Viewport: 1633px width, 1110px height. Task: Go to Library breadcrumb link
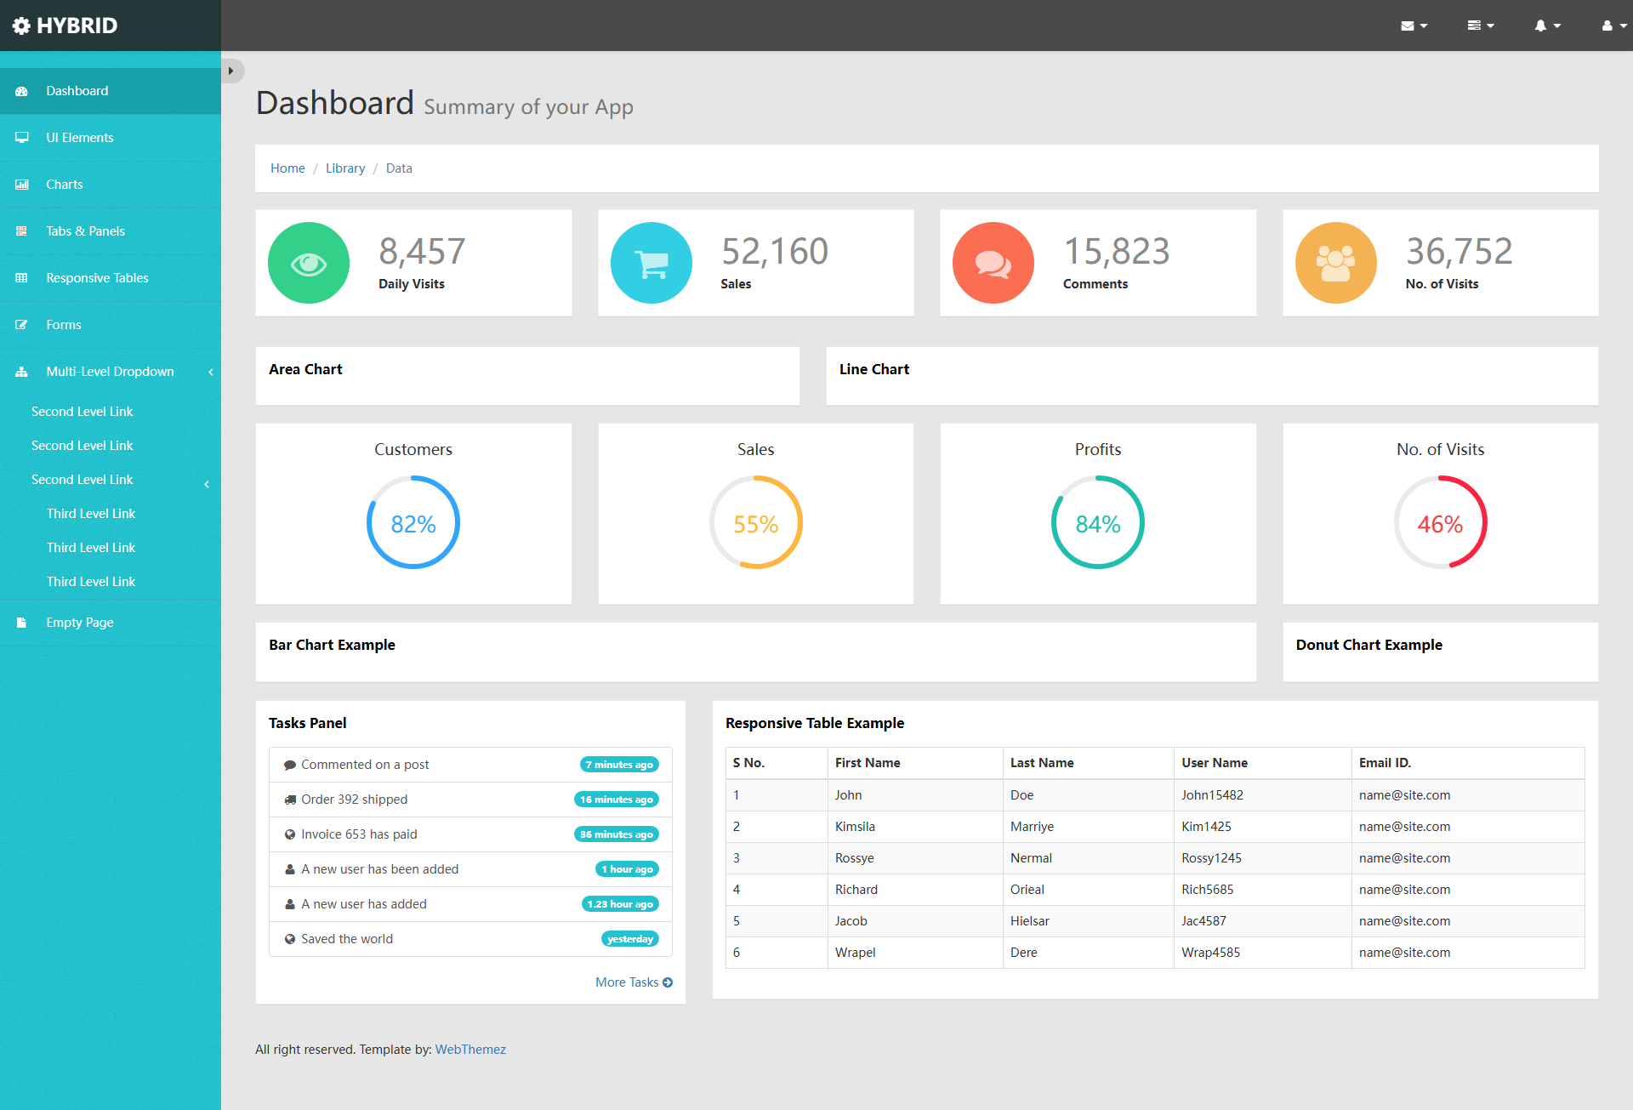point(345,168)
